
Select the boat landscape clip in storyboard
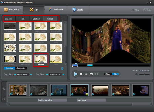[100, 90]
